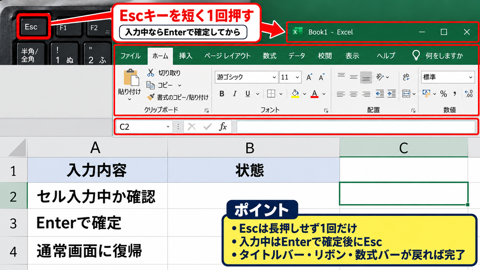Click increase decimal icon

[x=469, y=94]
